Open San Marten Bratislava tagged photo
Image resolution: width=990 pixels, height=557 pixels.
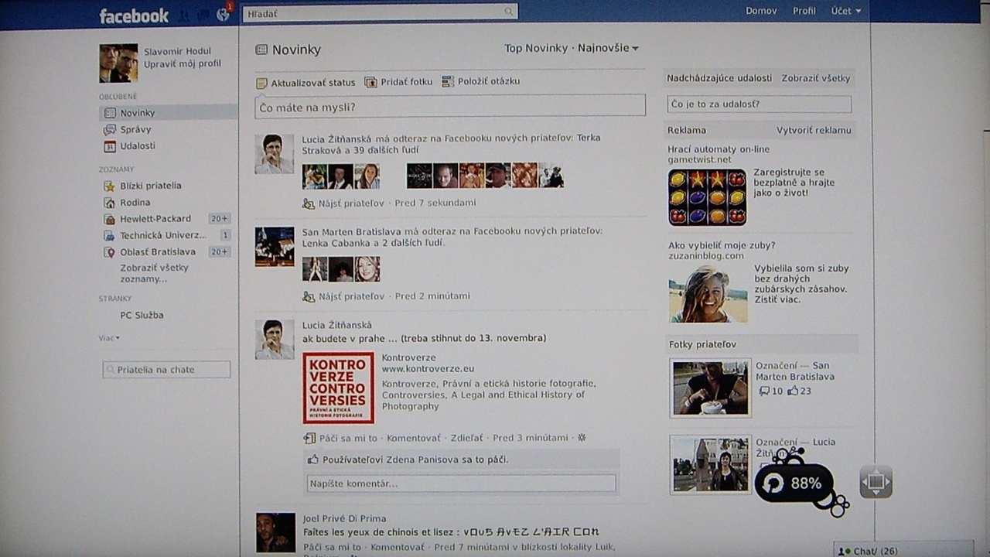(710, 388)
